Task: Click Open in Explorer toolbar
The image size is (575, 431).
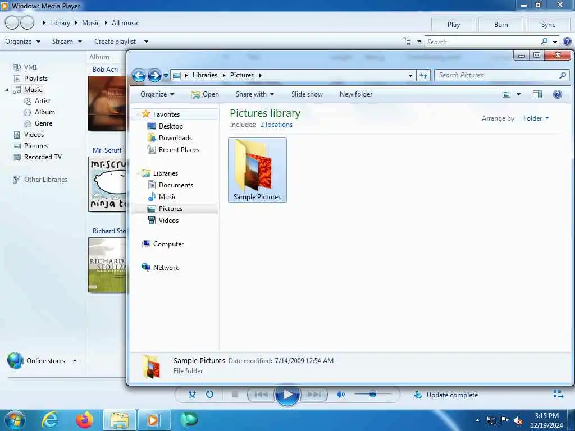Action: tap(205, 94)
